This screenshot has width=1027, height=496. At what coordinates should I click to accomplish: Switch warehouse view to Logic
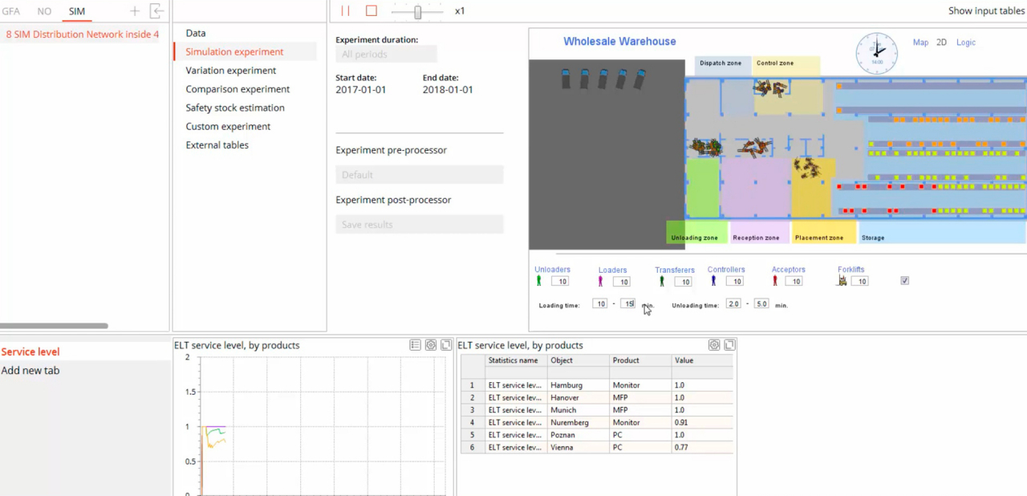click(x=966, y=43)
